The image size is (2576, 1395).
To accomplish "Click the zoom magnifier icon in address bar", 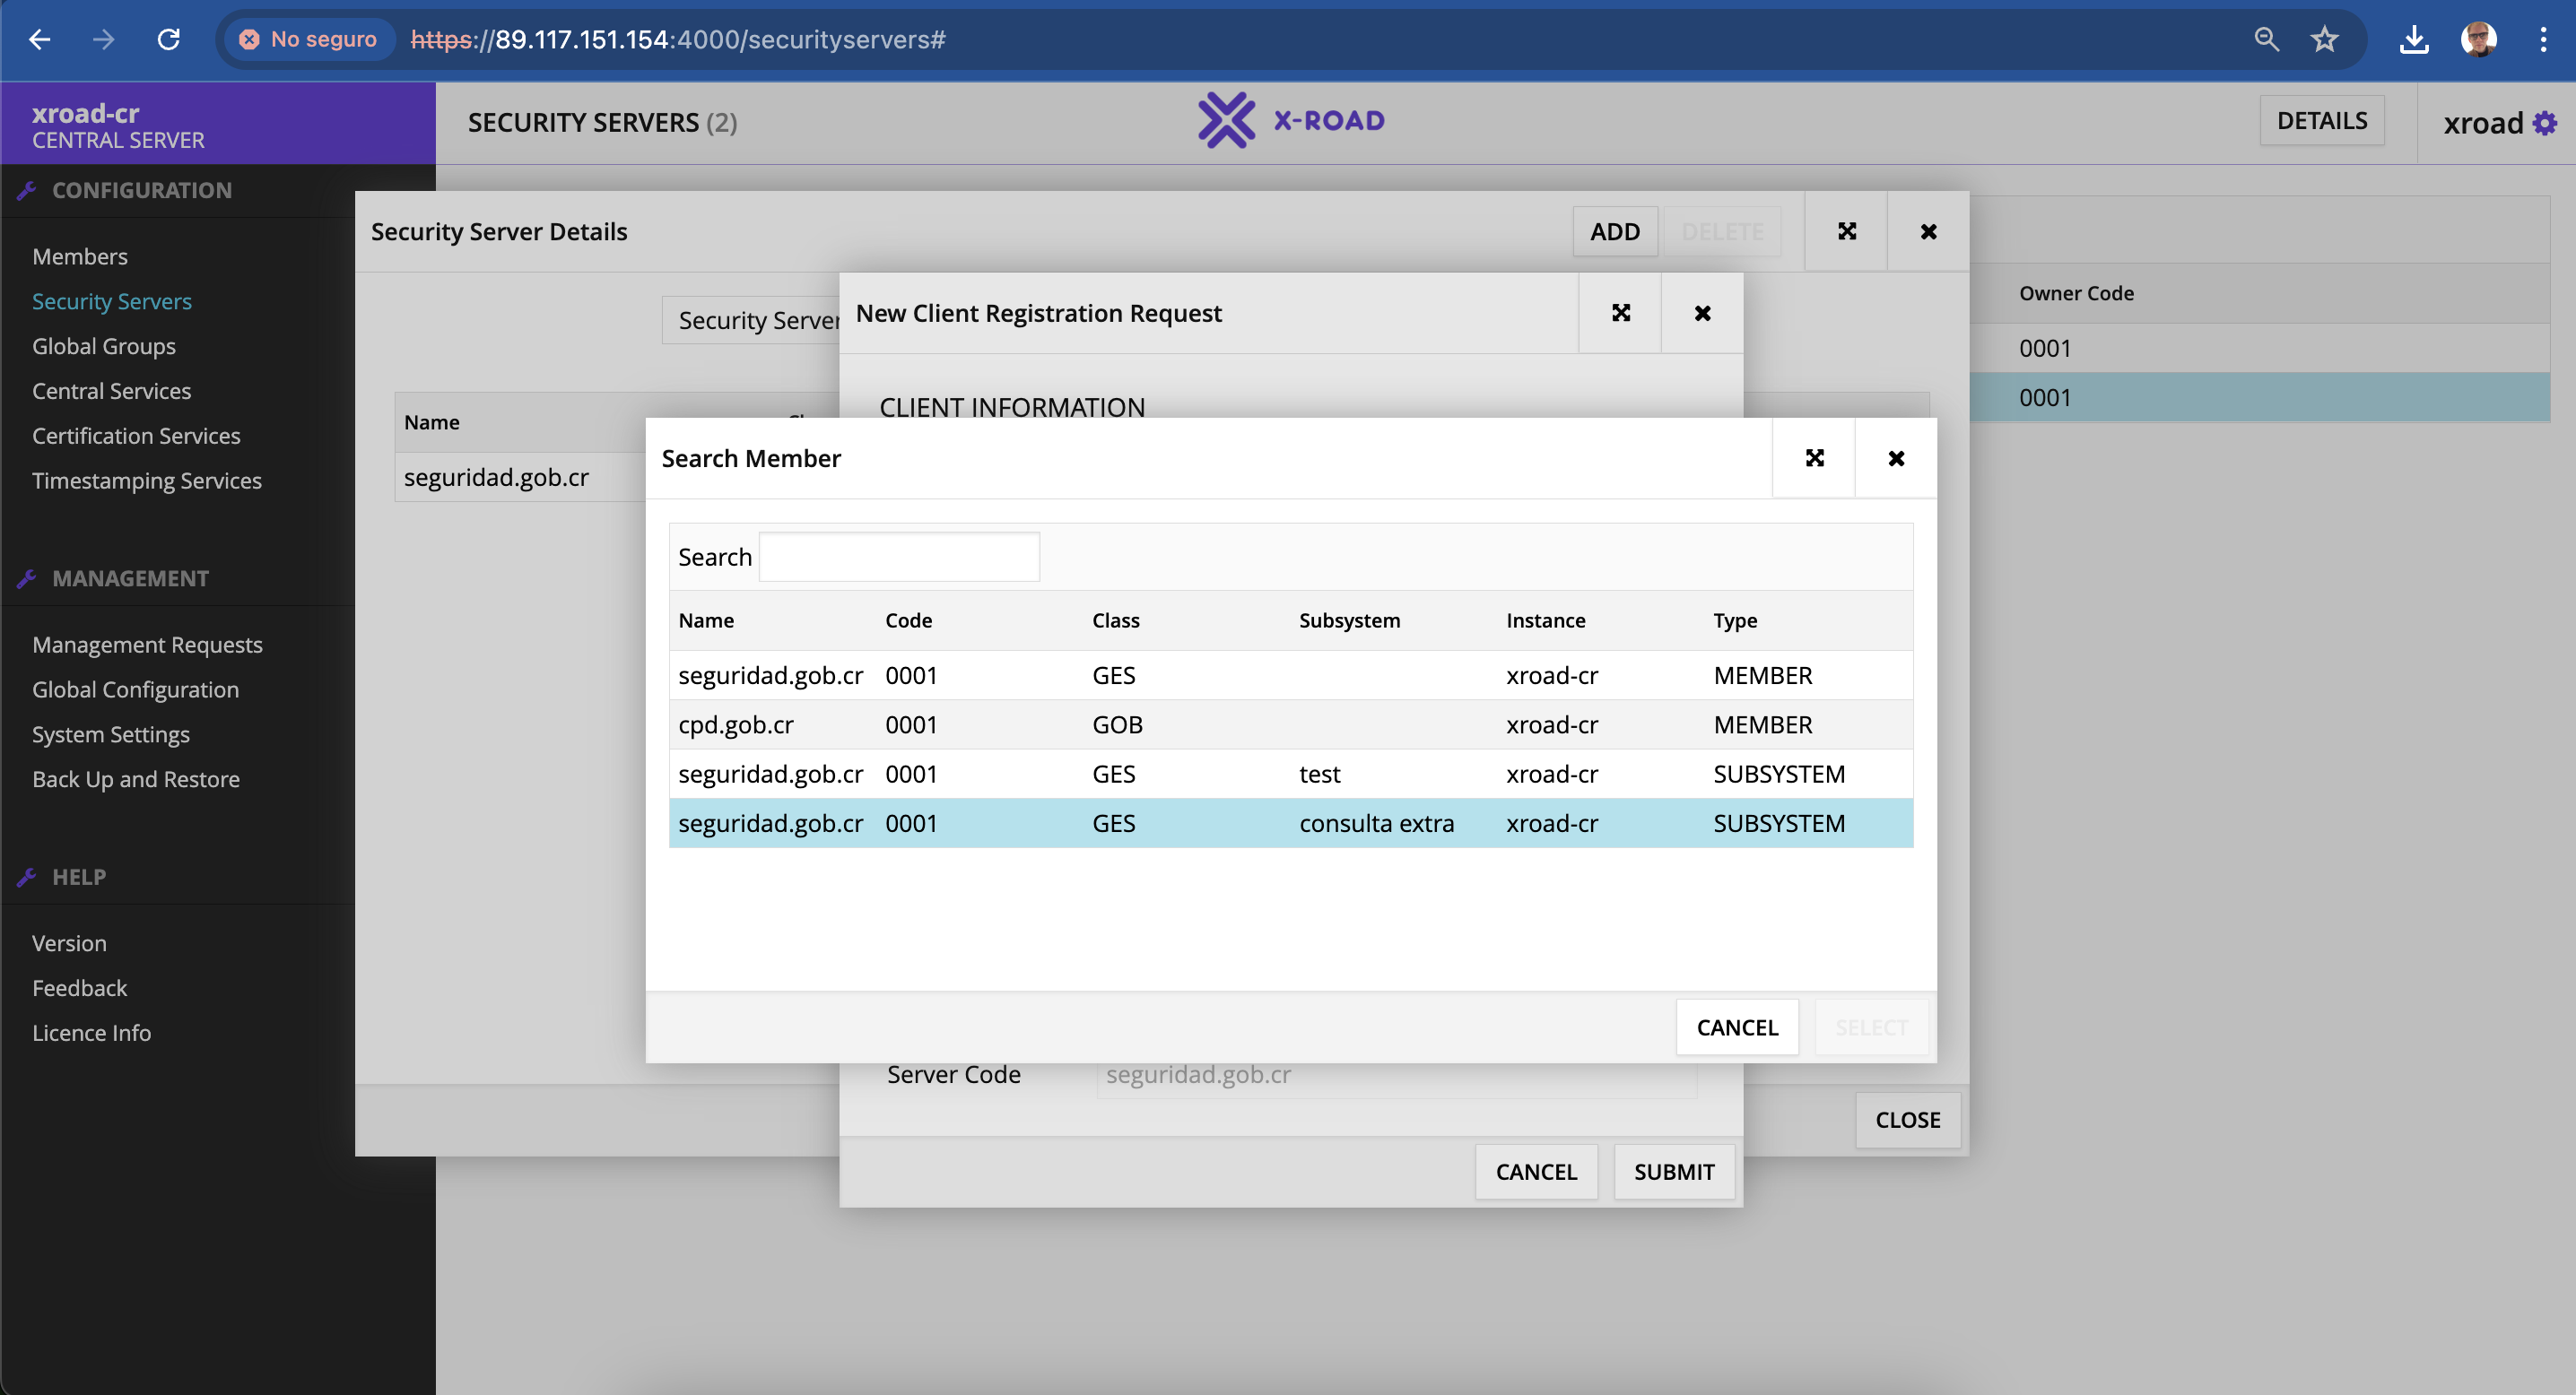I will (x=2266, y=39).
